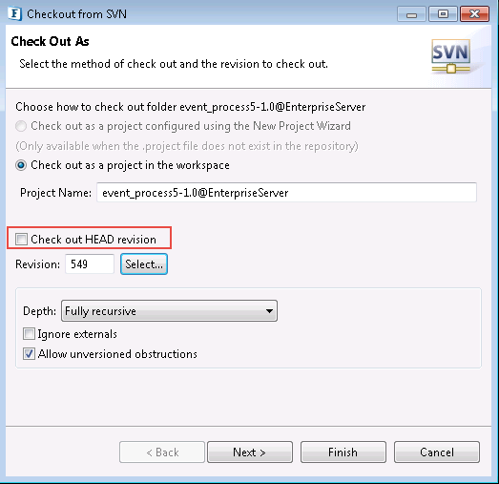Open the Depth dropdown arrow
This screenshot has height=484, width=499.
click(269, 311)
